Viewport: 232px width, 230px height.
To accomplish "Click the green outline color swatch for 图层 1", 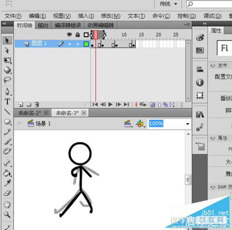I will coord(86,44).
